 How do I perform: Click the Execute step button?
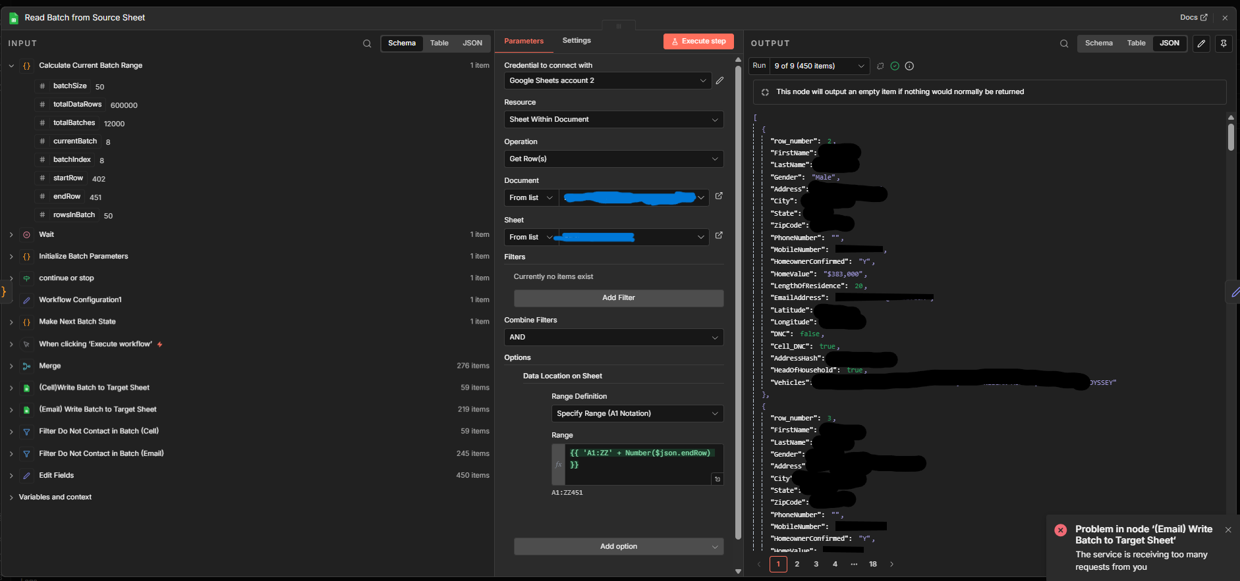[x=698, y=41]
